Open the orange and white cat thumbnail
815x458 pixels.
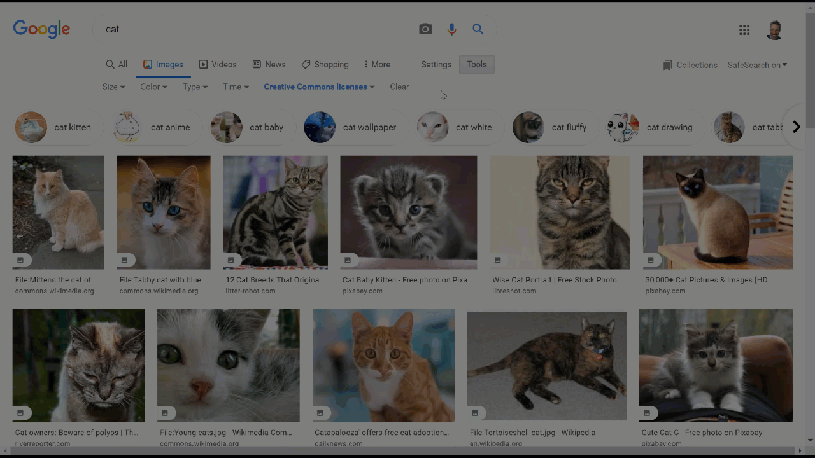coord(383,366)
